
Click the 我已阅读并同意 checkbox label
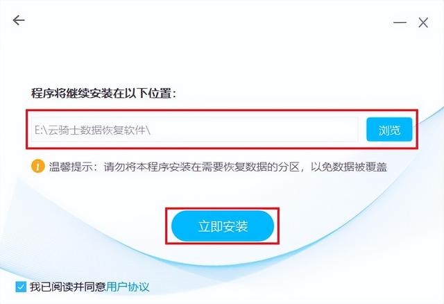(x=68, y=287)
